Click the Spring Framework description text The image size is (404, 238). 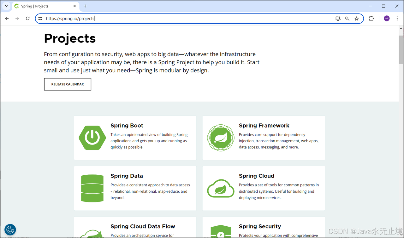point(279,141)
